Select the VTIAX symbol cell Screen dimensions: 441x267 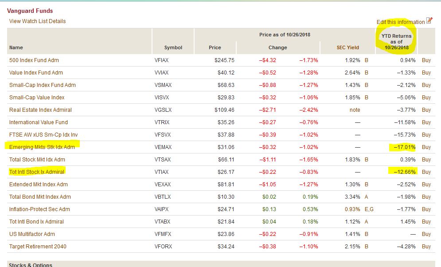(x=161, y=172)
